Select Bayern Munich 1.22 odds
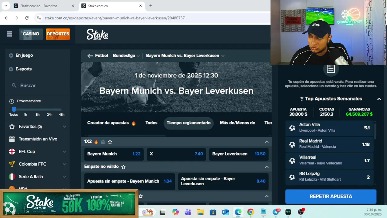The width and height of the screenshot is (387, 218). [114, 154]
